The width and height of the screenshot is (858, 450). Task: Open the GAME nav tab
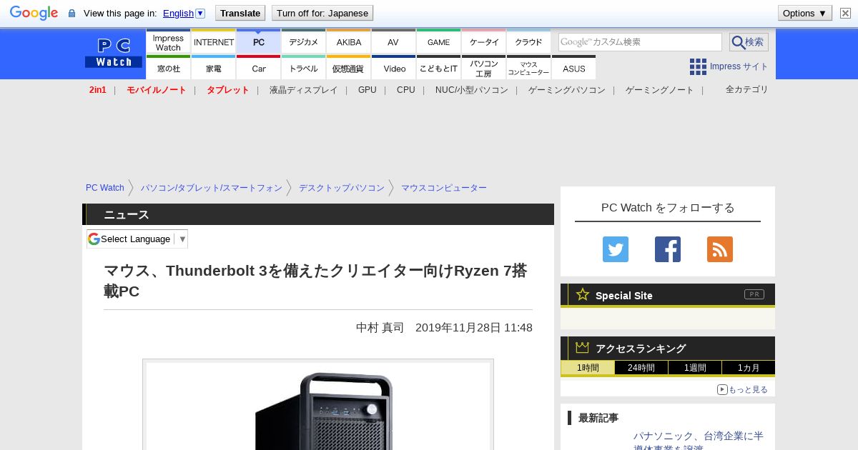(439, 42)
